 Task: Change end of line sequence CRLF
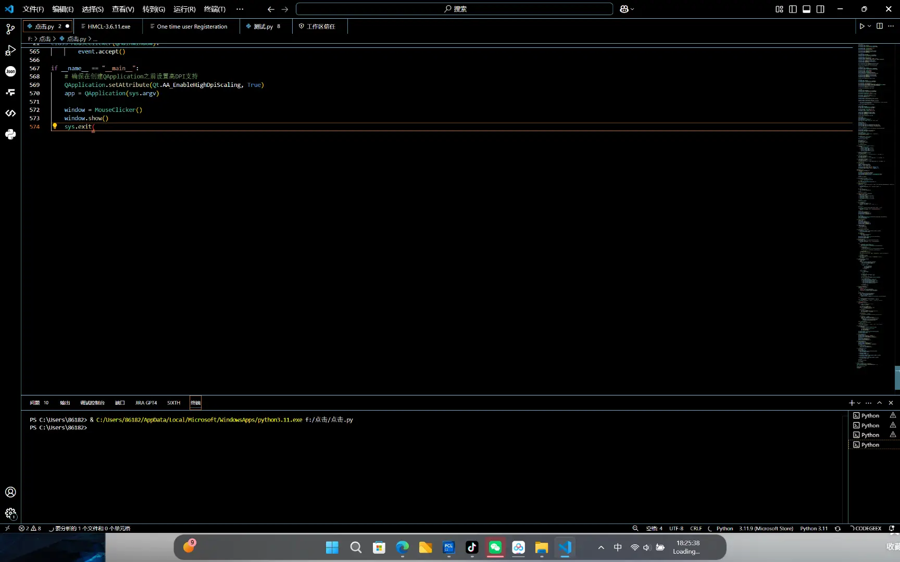click(x=696, y=528)
